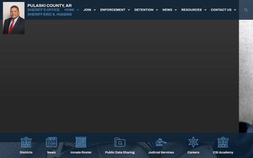Image resolution: width=253 pixels, height=158 pixels.
Task: Click the Sheriff's Office subtitle text
Action: 43,10
